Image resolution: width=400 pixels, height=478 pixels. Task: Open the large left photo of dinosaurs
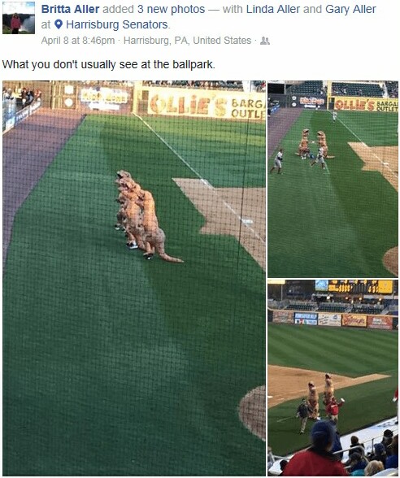[134, 278]
